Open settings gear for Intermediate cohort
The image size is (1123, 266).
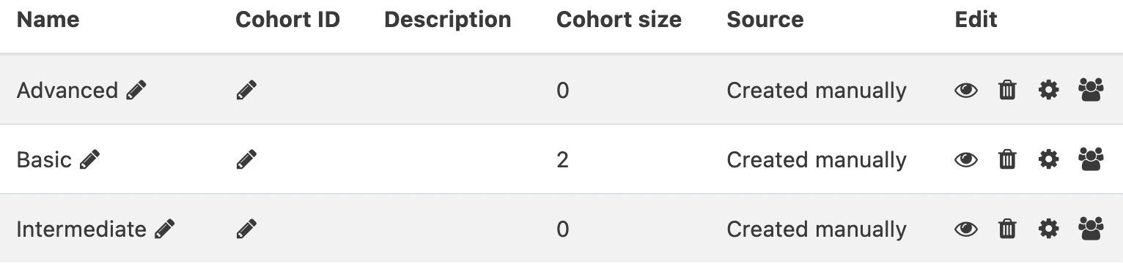pyautogui.click(x=1049, y=230)
